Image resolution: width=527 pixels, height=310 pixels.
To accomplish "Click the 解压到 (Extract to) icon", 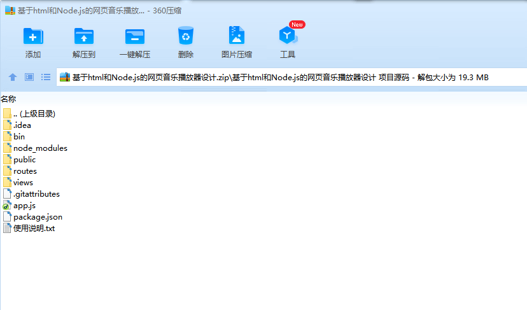I will 83,36.
